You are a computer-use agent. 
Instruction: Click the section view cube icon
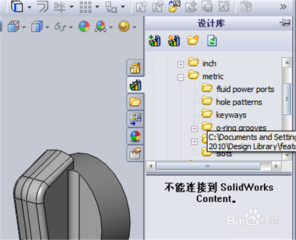tap(13, 26)
